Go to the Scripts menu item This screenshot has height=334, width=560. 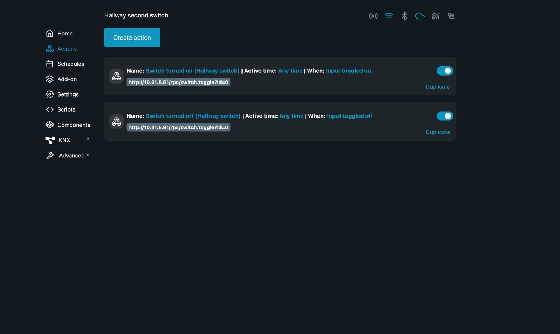pos(66,109)
